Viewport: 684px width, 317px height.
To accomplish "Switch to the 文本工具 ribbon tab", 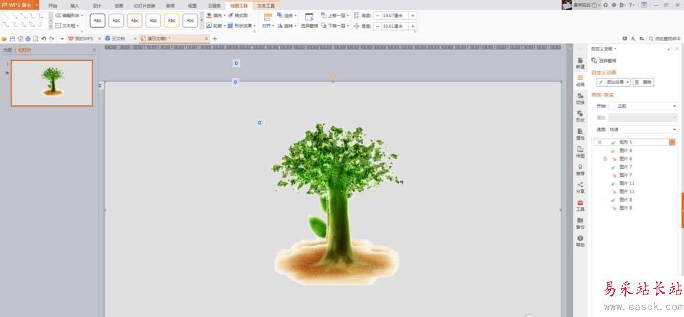I will pos(266,5).
